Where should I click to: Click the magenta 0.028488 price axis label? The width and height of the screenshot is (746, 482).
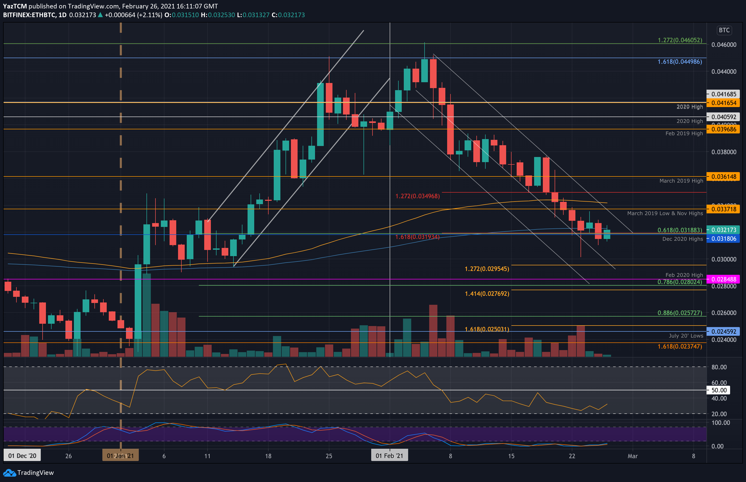click(x=723, y=279)
